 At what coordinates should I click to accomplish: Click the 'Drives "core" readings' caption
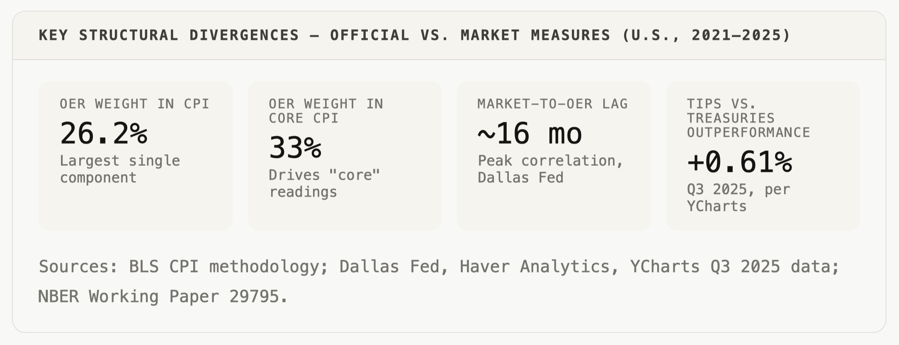324,183
